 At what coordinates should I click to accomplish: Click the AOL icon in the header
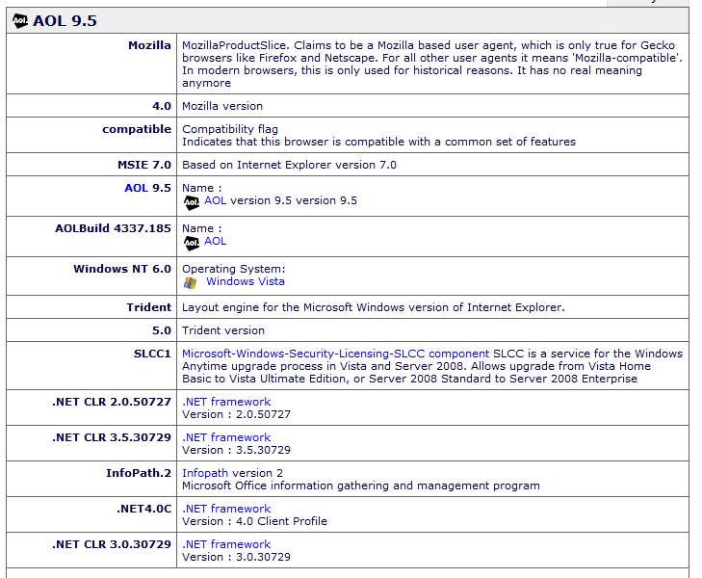pos(19,20)
